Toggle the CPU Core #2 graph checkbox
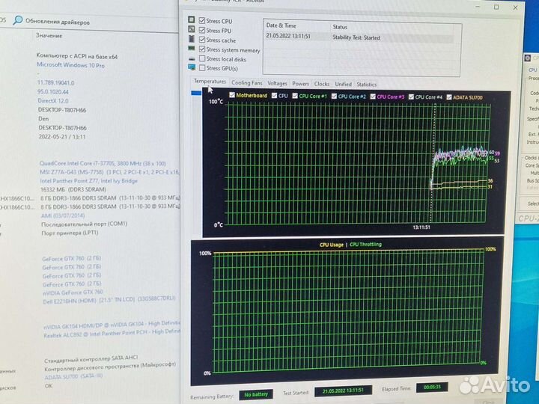Viewport: 539px width, 404px height. (334, 97)
